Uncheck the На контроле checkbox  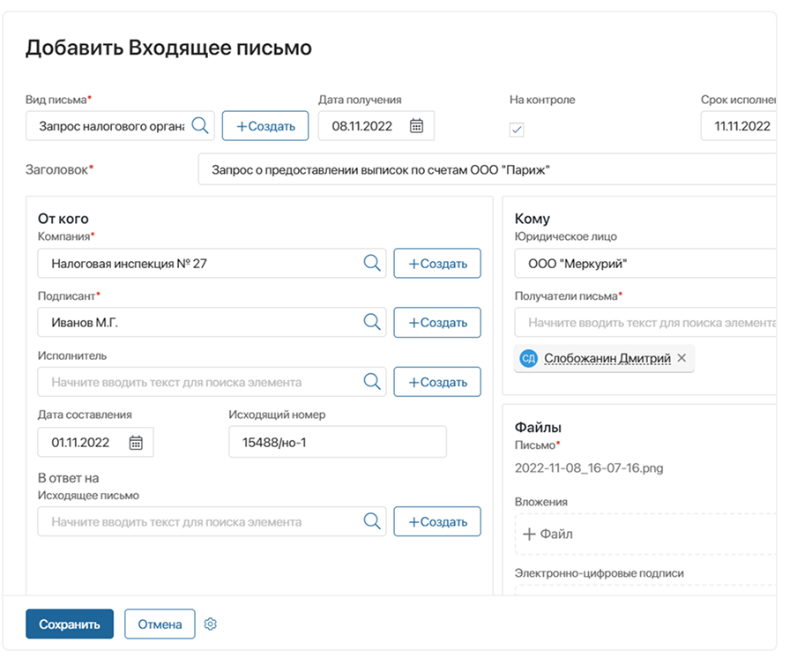coord(518,130)
